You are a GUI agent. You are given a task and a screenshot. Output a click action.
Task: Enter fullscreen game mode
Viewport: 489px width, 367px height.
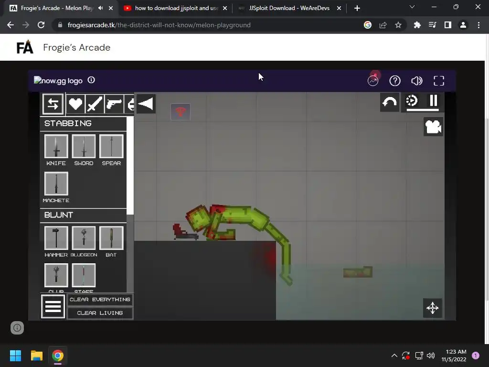click(439, 81)
